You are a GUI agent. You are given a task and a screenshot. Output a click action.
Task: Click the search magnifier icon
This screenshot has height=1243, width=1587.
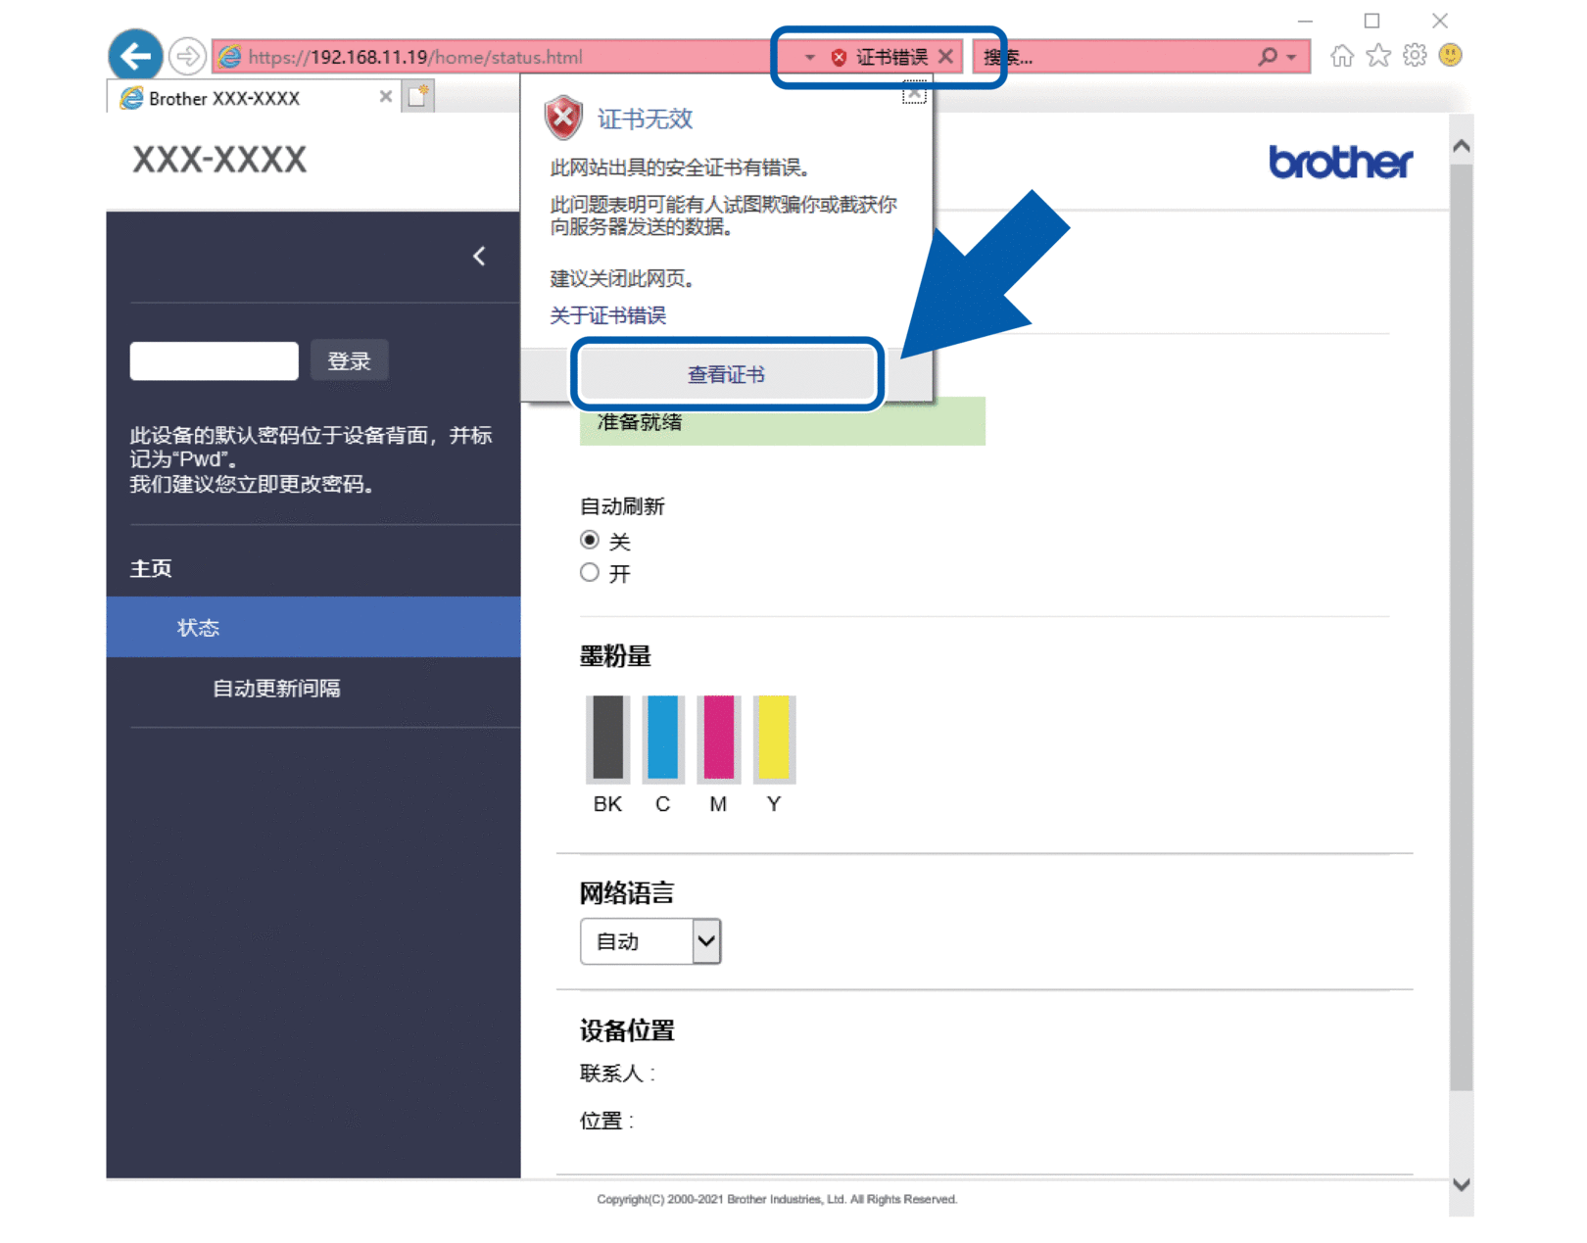[x=1268, y=57]
